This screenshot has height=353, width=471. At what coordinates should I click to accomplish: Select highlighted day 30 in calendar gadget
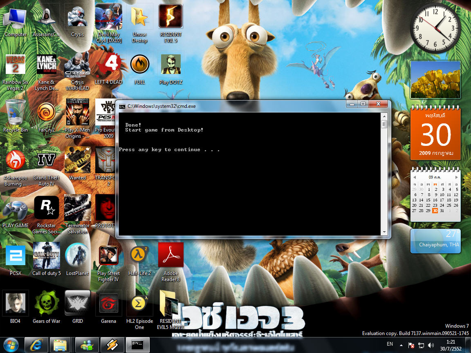pos(435,211)
